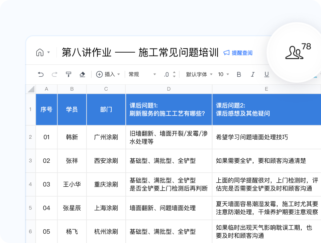This screenshot has width=321, height=243.
Task: Click the home icon
Action: coord(40,53)
